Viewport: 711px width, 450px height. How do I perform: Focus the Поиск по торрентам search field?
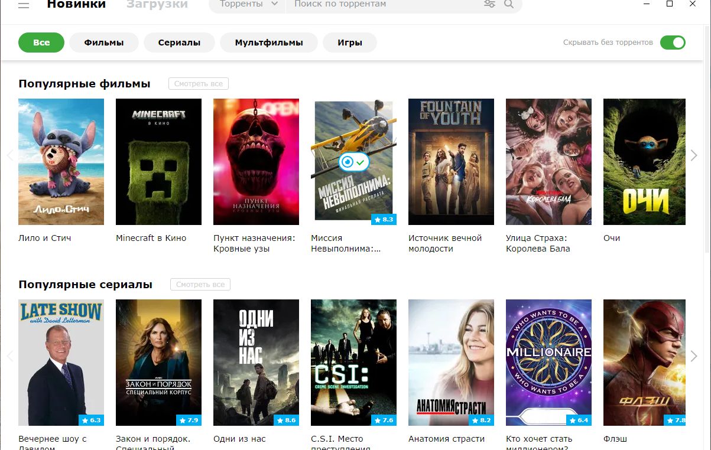[x=384, y=4]
